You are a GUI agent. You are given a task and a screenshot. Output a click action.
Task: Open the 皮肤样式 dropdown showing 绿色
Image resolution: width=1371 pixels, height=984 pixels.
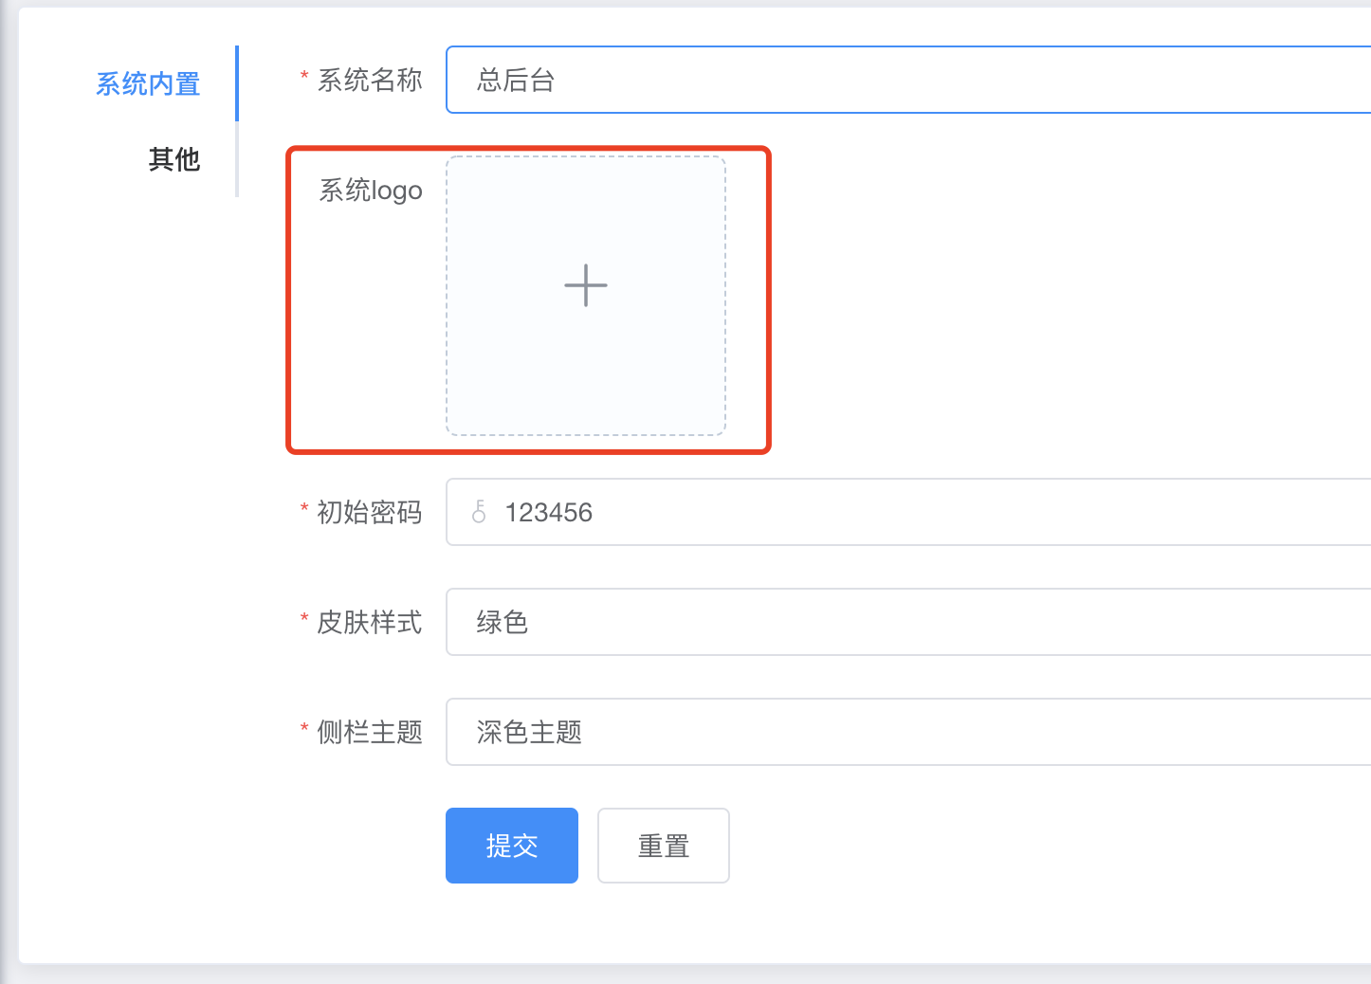[908, 622]
